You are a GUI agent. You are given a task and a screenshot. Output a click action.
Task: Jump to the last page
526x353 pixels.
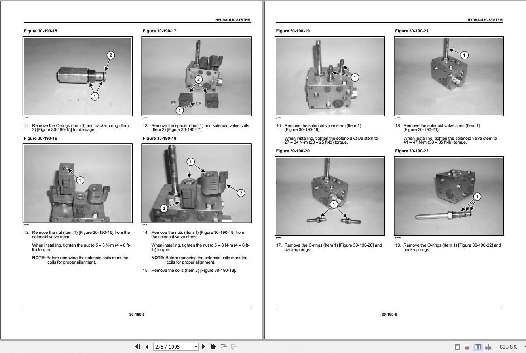tap(213, 347)
